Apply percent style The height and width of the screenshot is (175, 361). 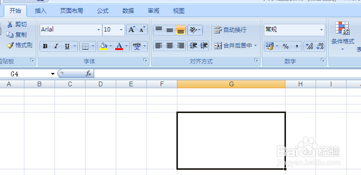point(286,46)
